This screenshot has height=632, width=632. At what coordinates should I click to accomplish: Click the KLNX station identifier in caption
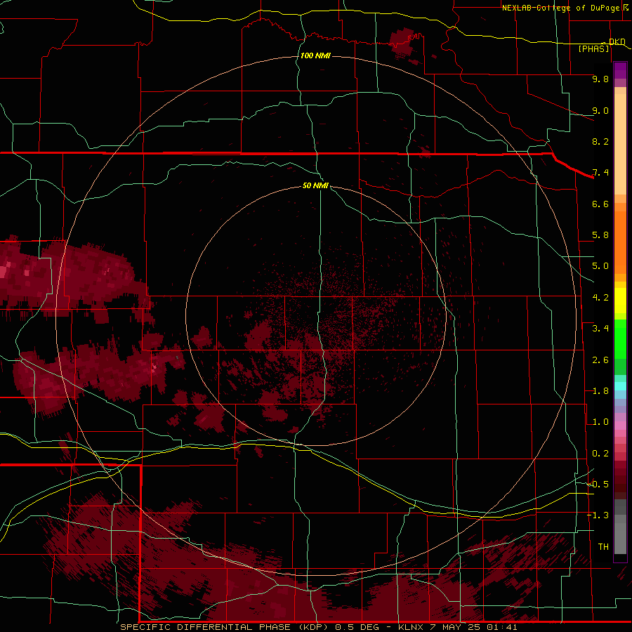click(410, 627)
